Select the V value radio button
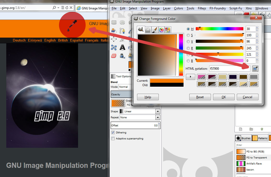 (x=188, y=42)
